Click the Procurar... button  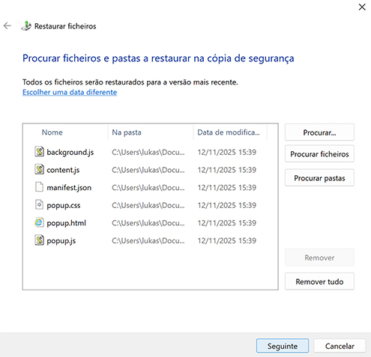point(319,132)
